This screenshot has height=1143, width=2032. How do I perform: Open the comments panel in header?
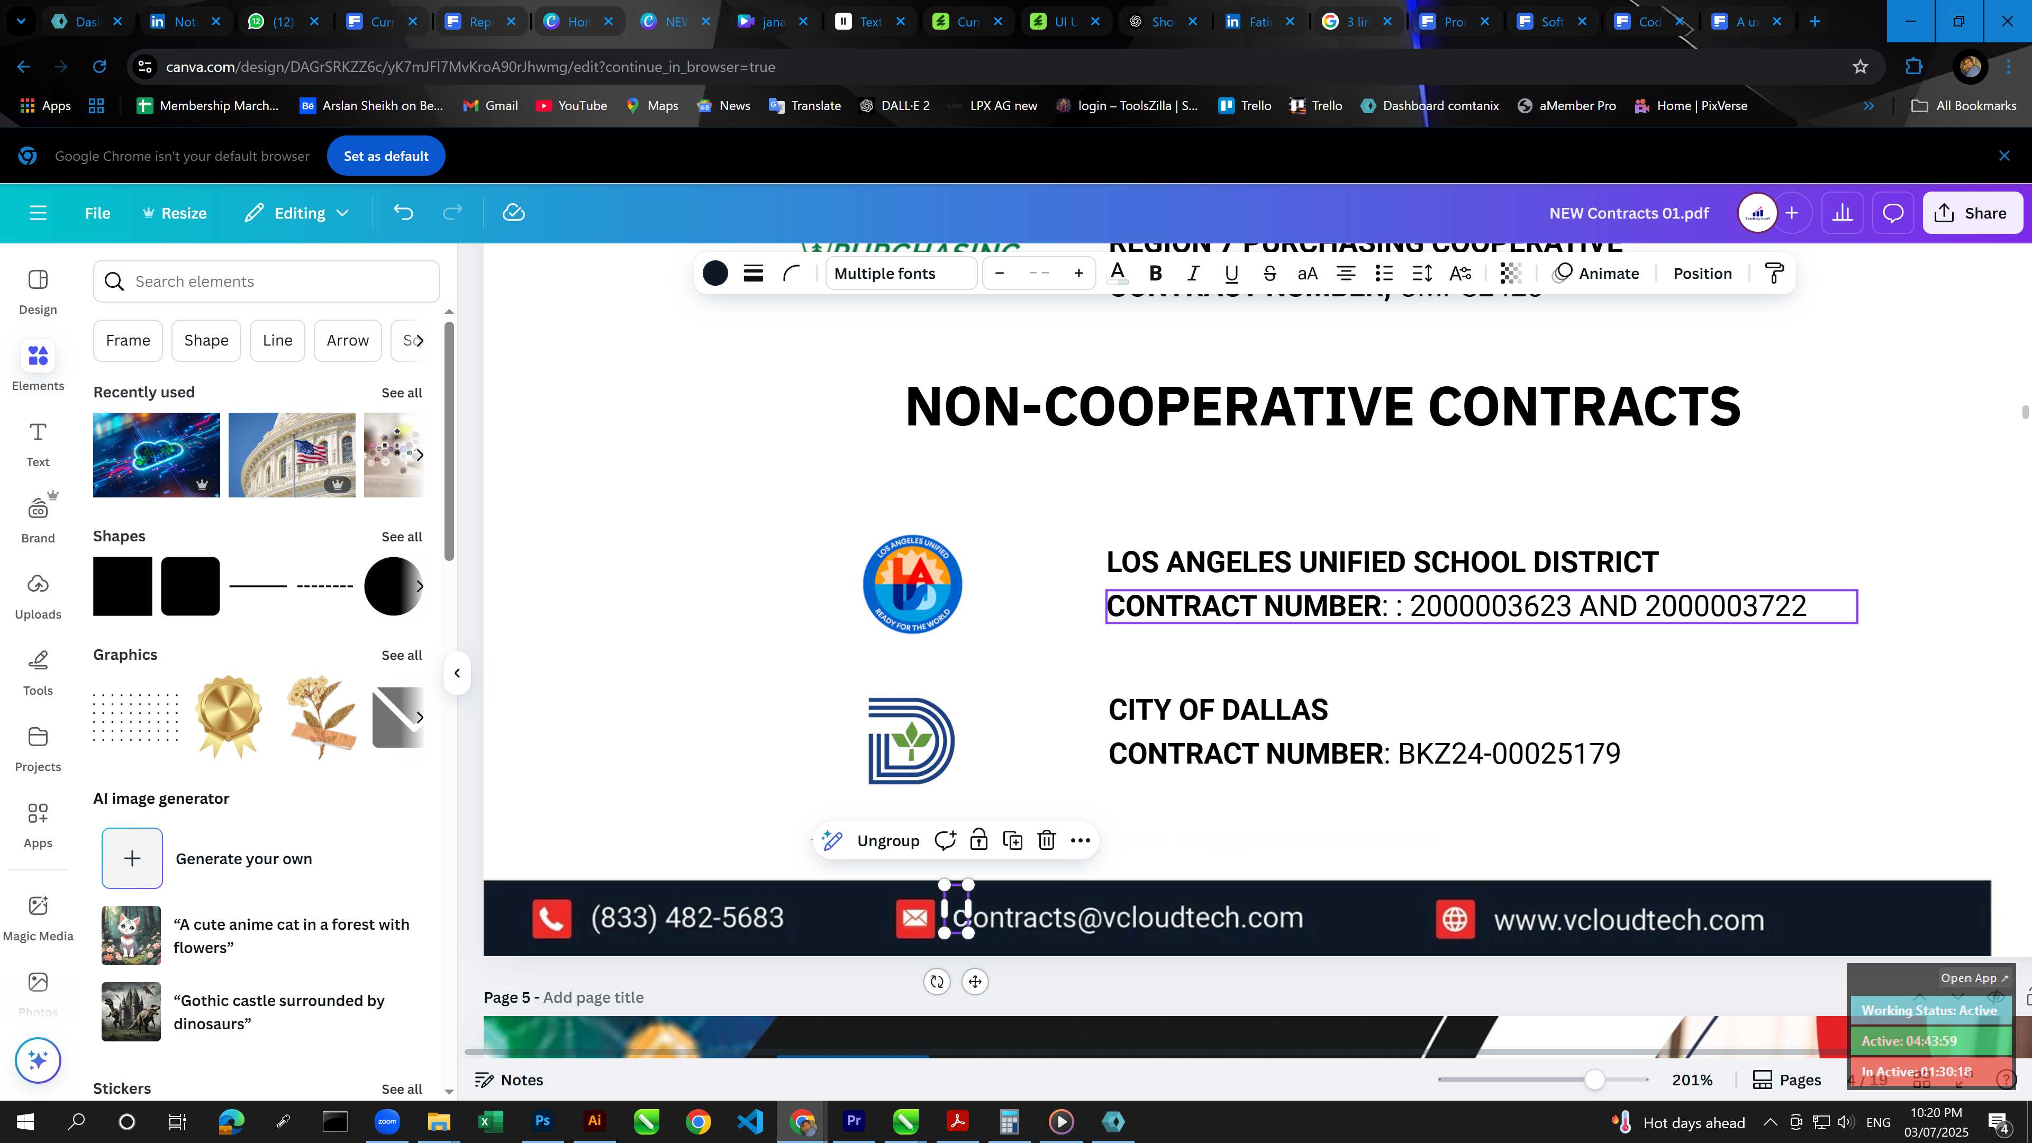(x=1893, y=213)
